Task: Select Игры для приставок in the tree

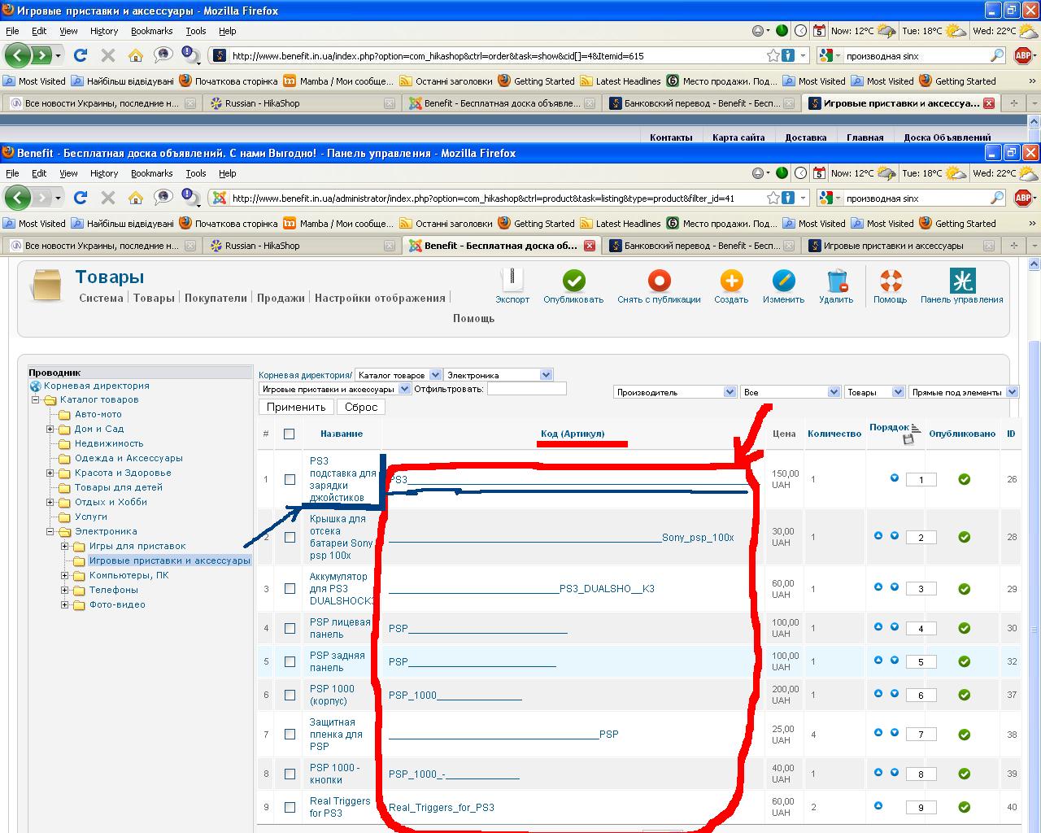Action: coord(137,546)
